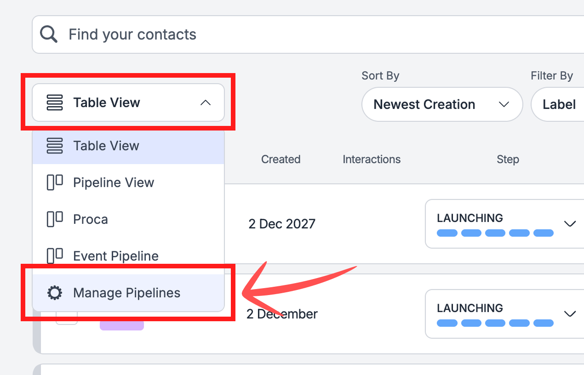Screen dimensions: 584x375
Task: Click the board icon beside Pipeline View
Action: click(x=55, y=182)
